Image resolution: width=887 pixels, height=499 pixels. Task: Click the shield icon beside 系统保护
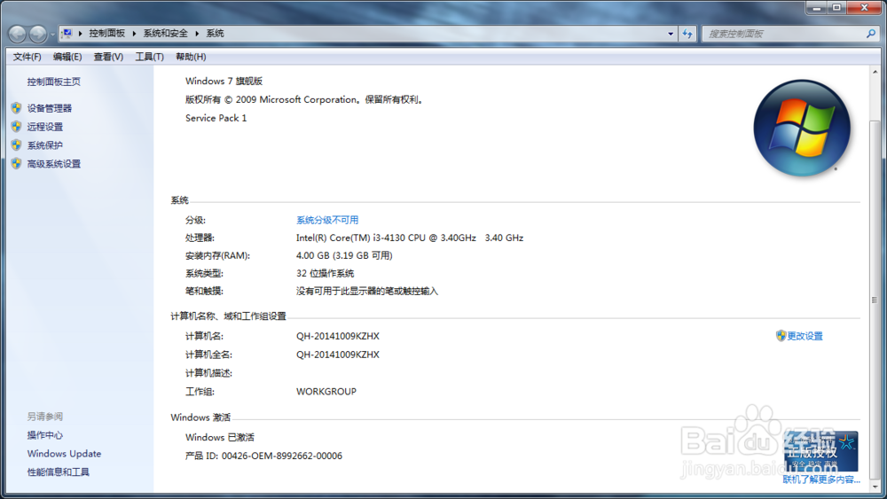pyautogui.click(x=16, y=144)
